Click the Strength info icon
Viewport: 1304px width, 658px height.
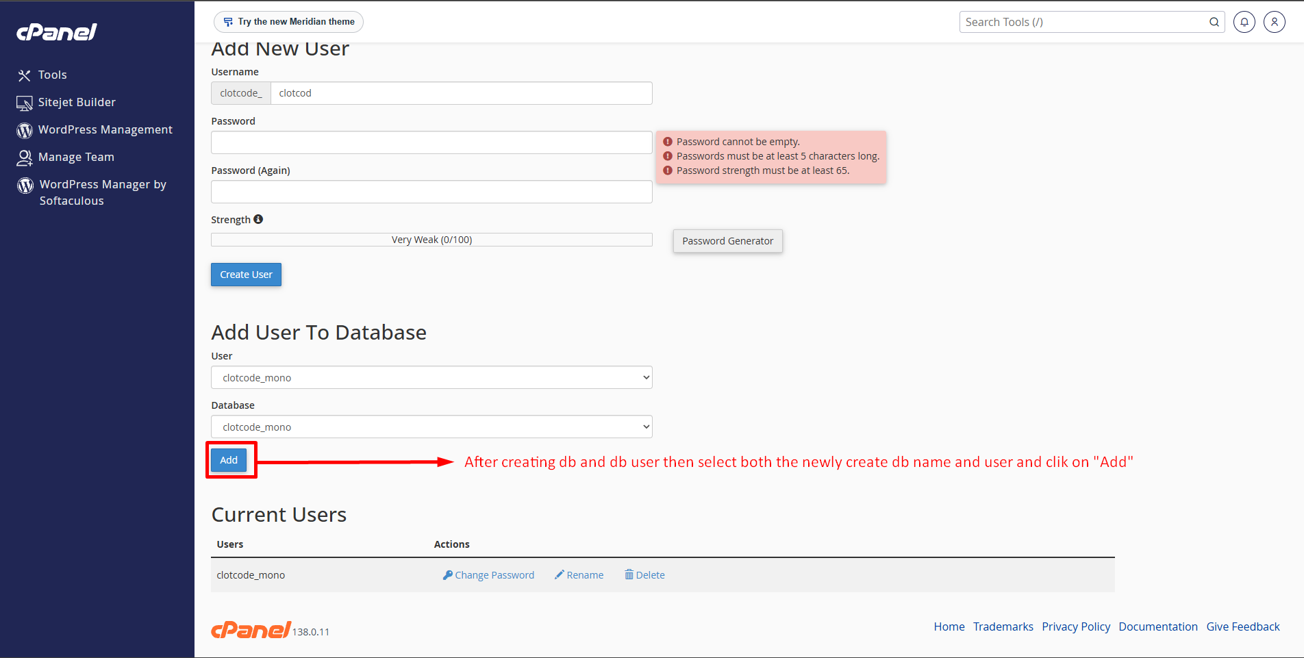point(258,219)
